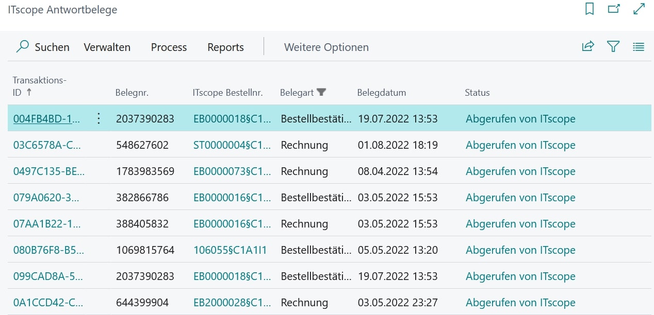Click the bookmark icon in the header
The width and height of the screenshot is (654, 315).
coord(590,9)
